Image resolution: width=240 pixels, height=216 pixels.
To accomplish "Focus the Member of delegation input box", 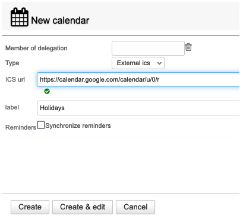I will [148, 48].
